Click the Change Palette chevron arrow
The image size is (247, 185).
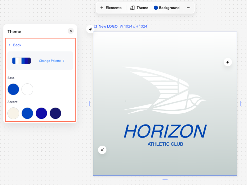tap(64, 61)
